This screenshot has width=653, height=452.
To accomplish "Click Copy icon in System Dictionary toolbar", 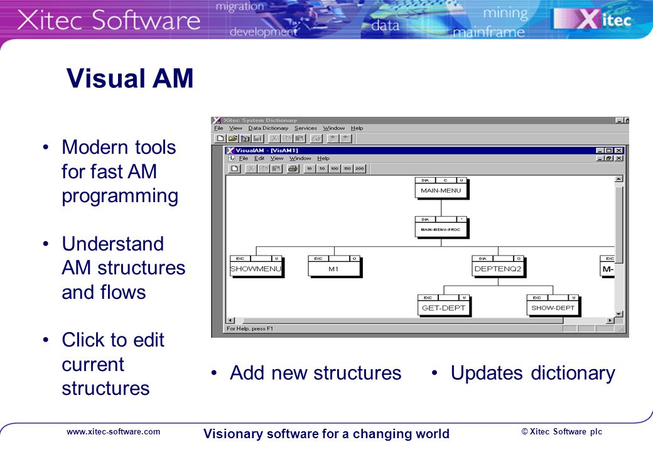I will (287, 139).
